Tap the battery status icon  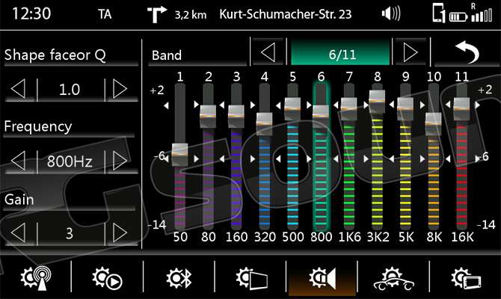tap(458, 16)
